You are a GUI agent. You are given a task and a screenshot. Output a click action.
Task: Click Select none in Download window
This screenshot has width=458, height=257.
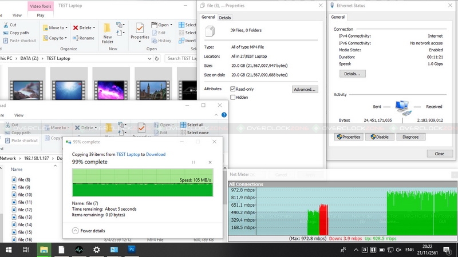(x=195, y=132)
